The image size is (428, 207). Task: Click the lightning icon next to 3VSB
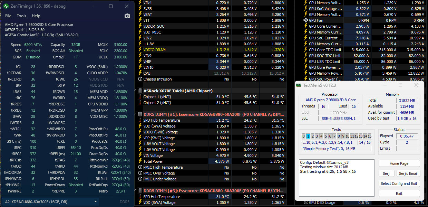(140, 9)
